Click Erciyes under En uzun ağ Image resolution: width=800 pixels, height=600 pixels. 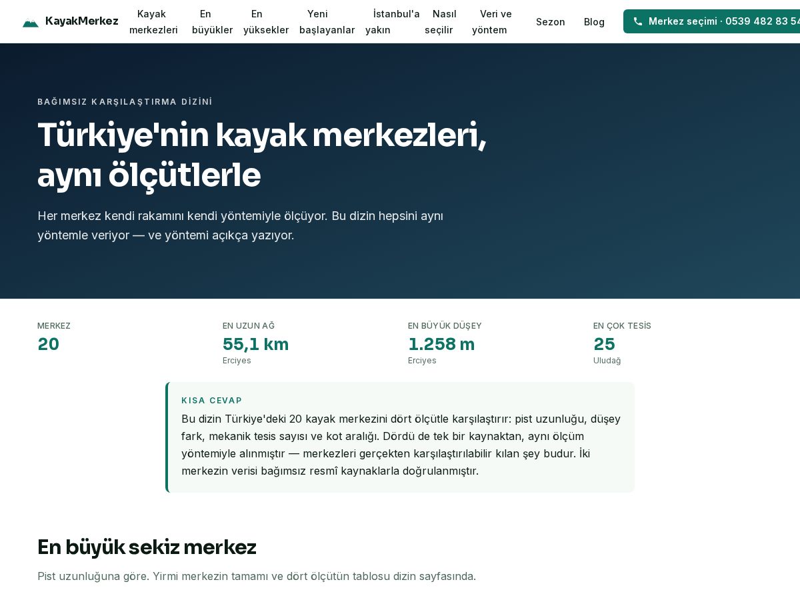pyautogui.click(x=237, y=361)
